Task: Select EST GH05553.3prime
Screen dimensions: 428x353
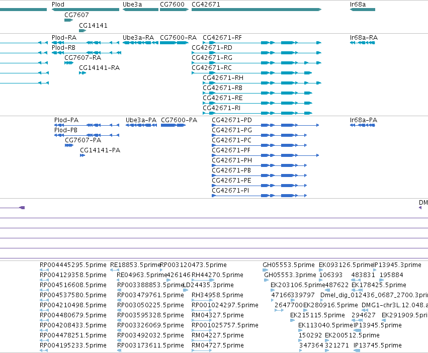Action: pyautogui.click(x=290, y=275)
